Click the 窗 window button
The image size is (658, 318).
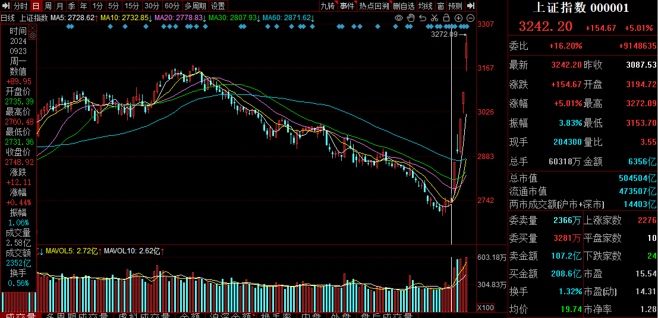pyautogui.click(x=440, y=6)
